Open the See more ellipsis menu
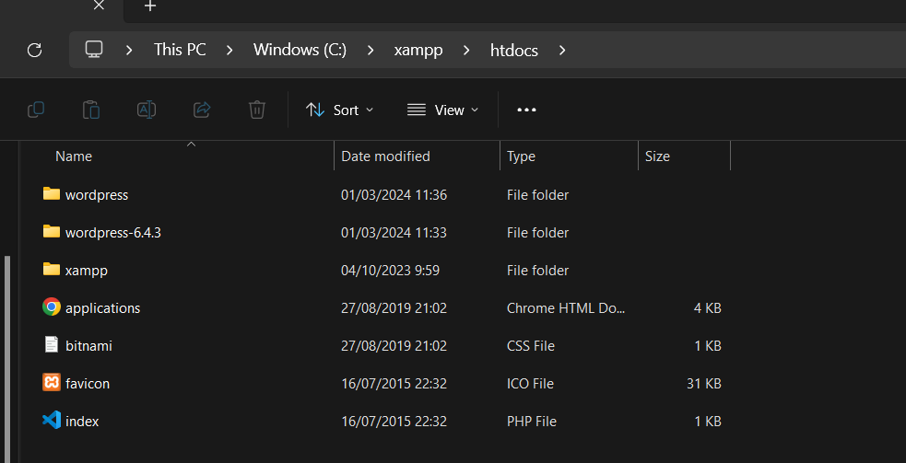Image resolution: width=906 pixels, height=463 pixels. tap(526, 110)
